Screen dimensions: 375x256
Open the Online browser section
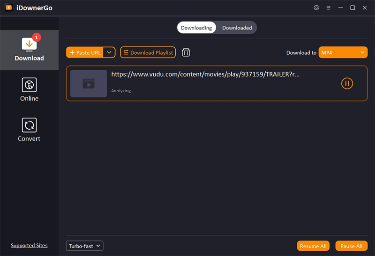point(29,89)
